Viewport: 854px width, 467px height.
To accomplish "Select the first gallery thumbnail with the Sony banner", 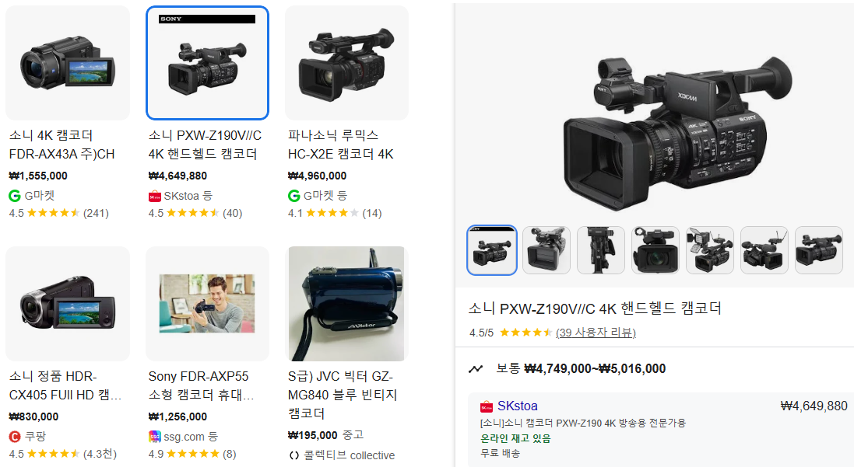I will coord(492,250).
